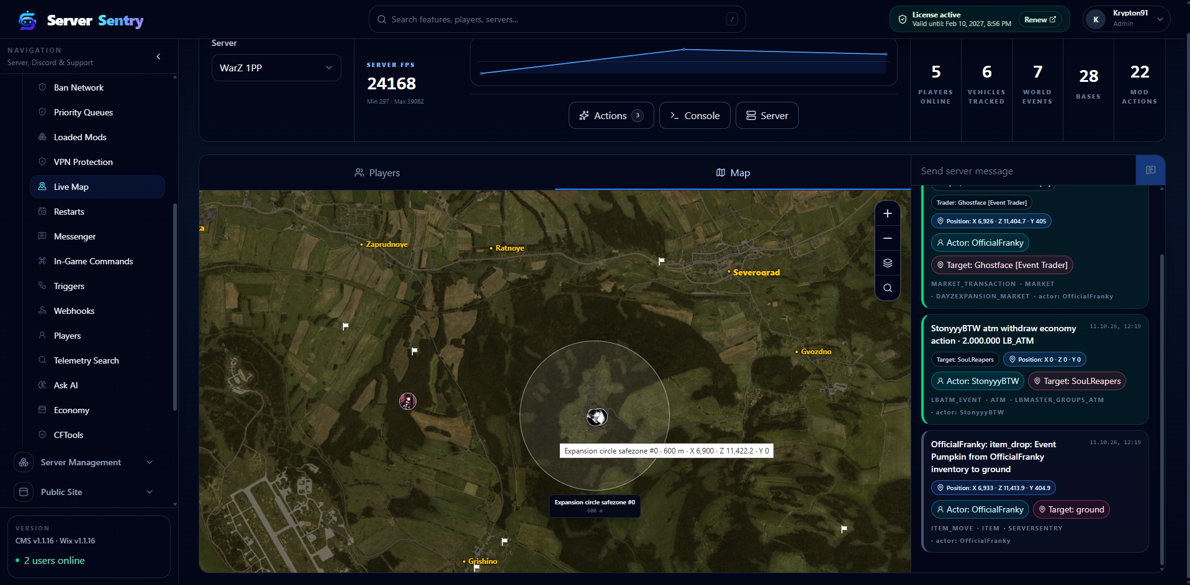Click the player avatar marker in safezone

pos(597,417)
